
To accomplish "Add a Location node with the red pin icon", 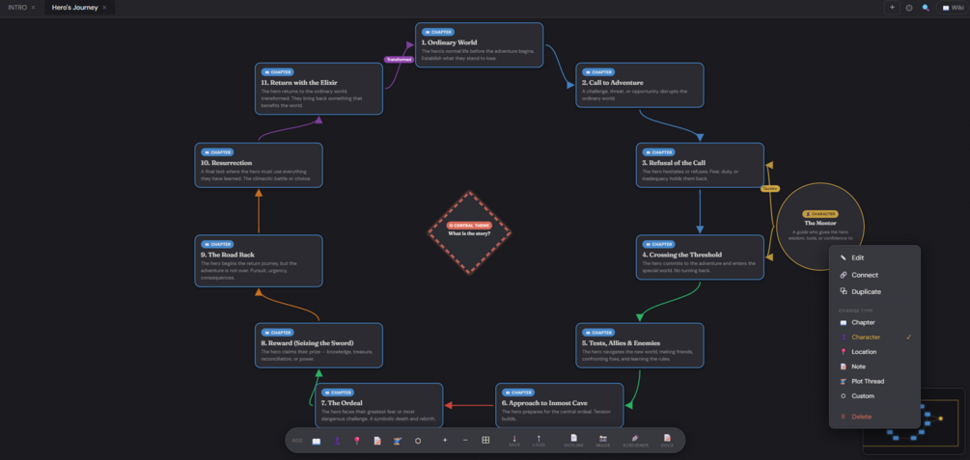I will (x=357, y=441).
